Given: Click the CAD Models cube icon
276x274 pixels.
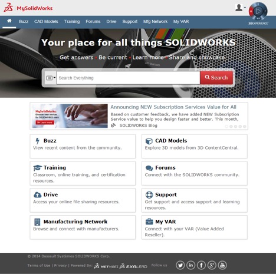Looking at the screenshot, I should point(149,141).
